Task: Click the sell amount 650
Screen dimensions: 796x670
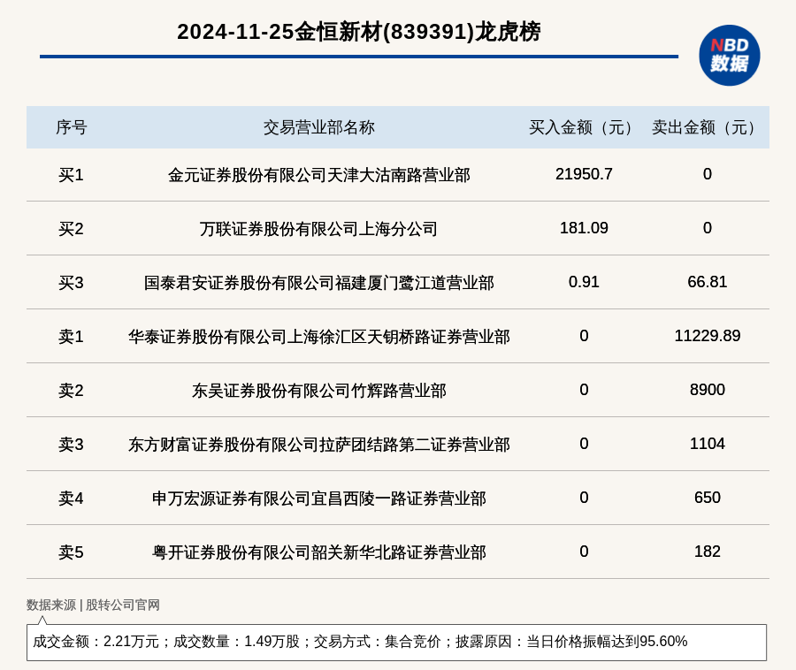Action: tap(708, 498)
